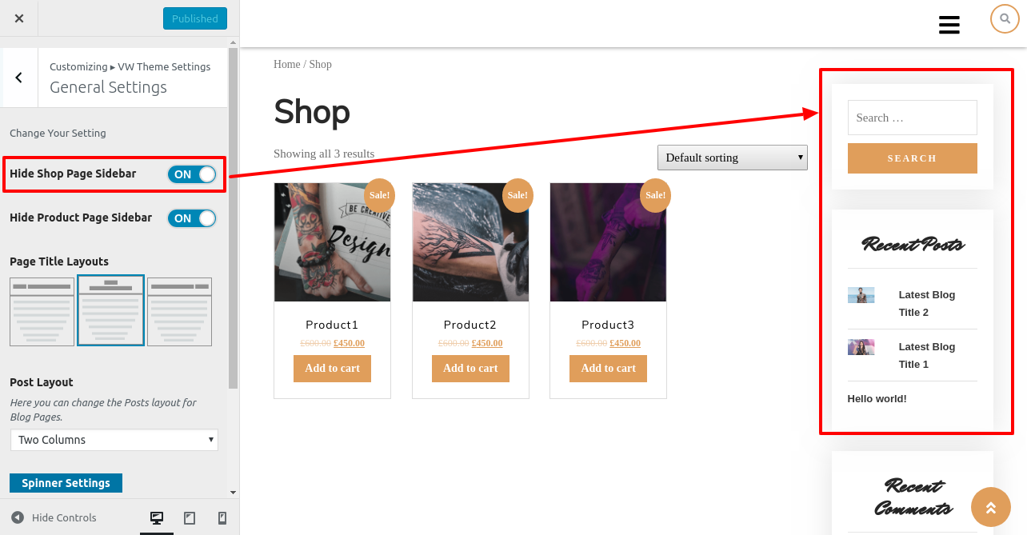Image resolution: width=1027 pixels, height=535 pixels.
Task: Click the circular search icon in the header
Action: point(1005,18)
